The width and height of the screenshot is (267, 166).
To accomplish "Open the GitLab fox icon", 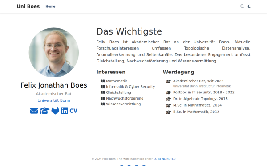I will pyautogui.click(x=55, y=111).
